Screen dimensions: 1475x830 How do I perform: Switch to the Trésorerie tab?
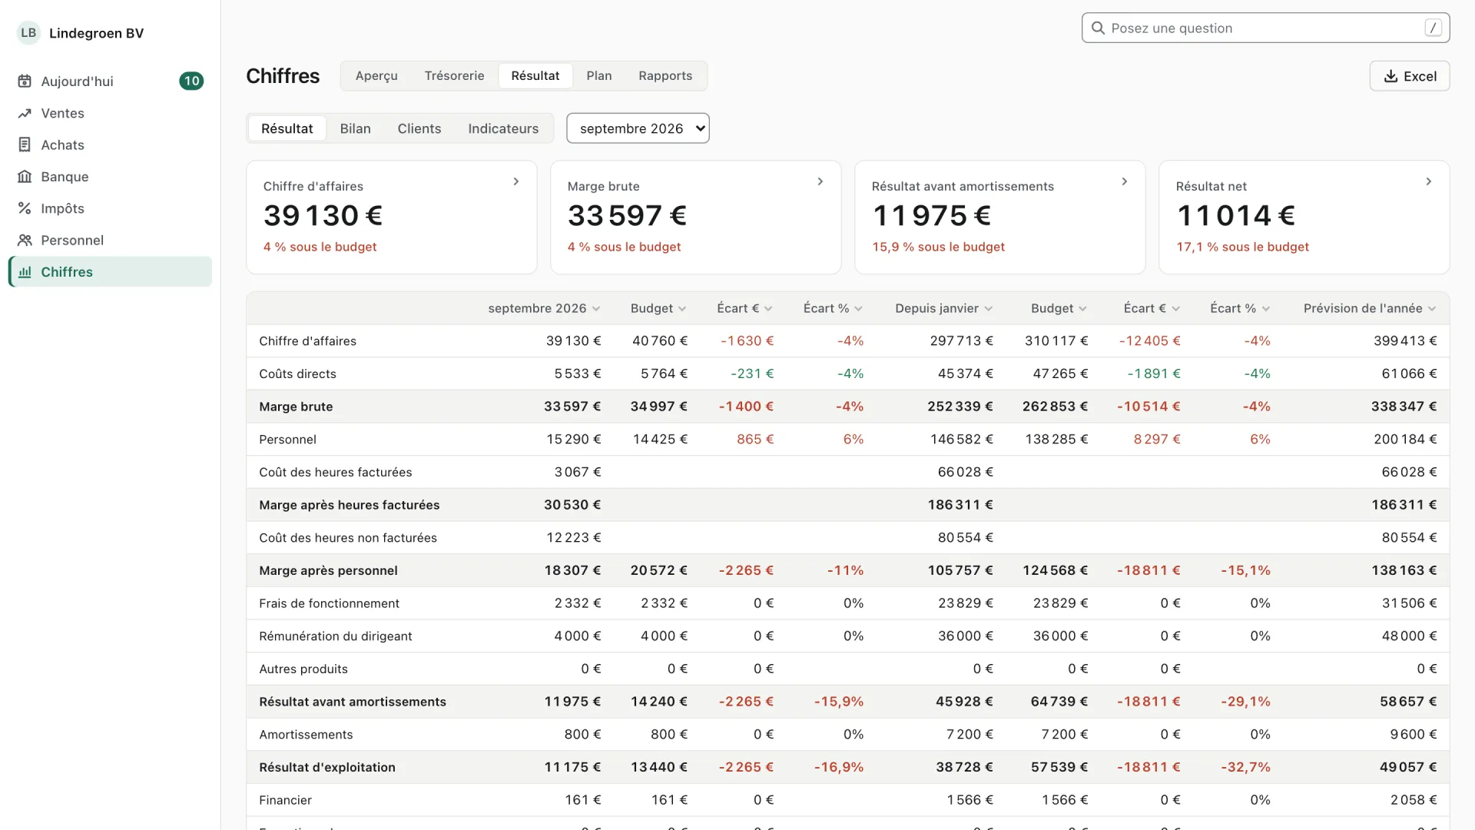[x=454, y=76]
